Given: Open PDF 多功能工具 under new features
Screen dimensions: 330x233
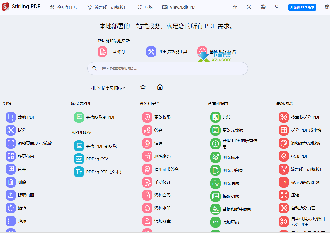Looking at the screenshot, I should point(167,52).
